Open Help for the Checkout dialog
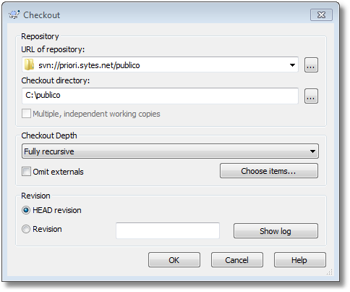Viewport: 350px width, 292px height. pyautogui.click(x=300, y=260)
